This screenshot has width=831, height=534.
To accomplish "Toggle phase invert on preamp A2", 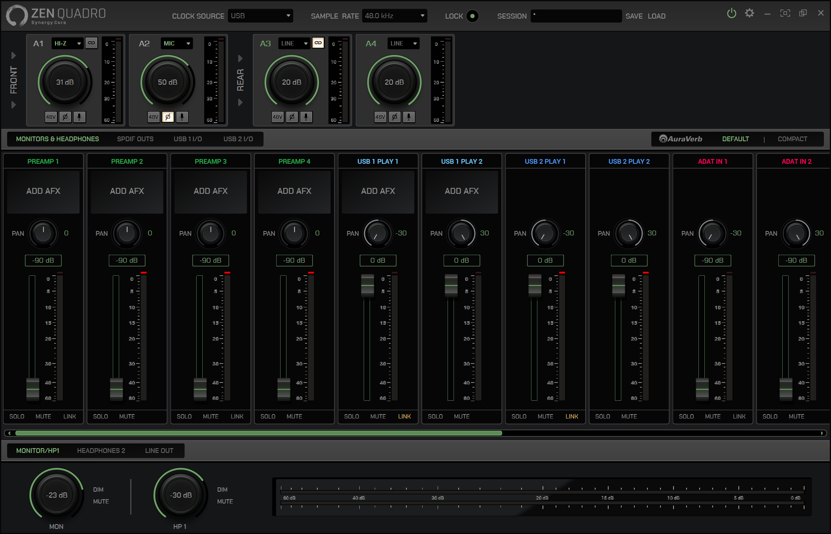I will pos(168,117).
